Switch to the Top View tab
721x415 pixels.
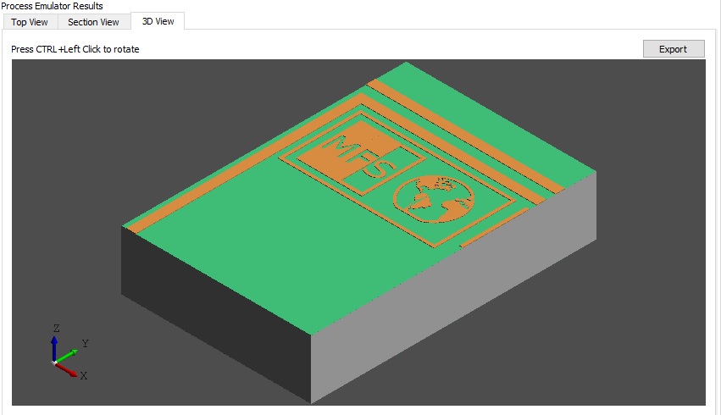point(30,22)
